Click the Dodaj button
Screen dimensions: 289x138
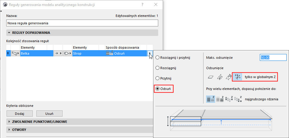pyautogui.click(x=20, y=113)
